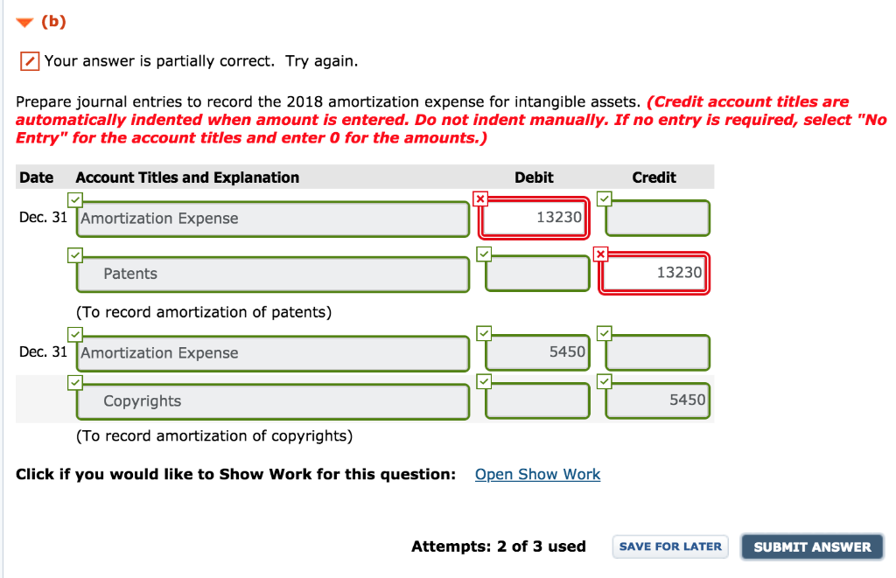Click the green checkmark above the Copyrights field

pos(75,381)
